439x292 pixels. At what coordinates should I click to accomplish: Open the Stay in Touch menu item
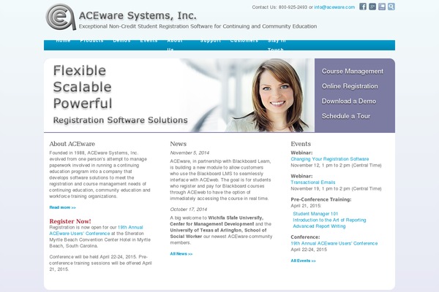(x=277, y=45)
